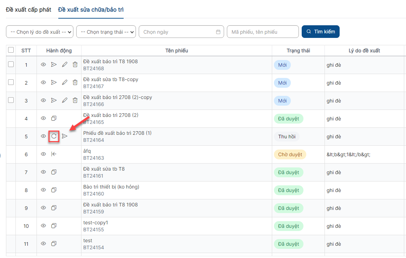Switch to the 'Đề xuất cấp phát' tab

point(28,9)
